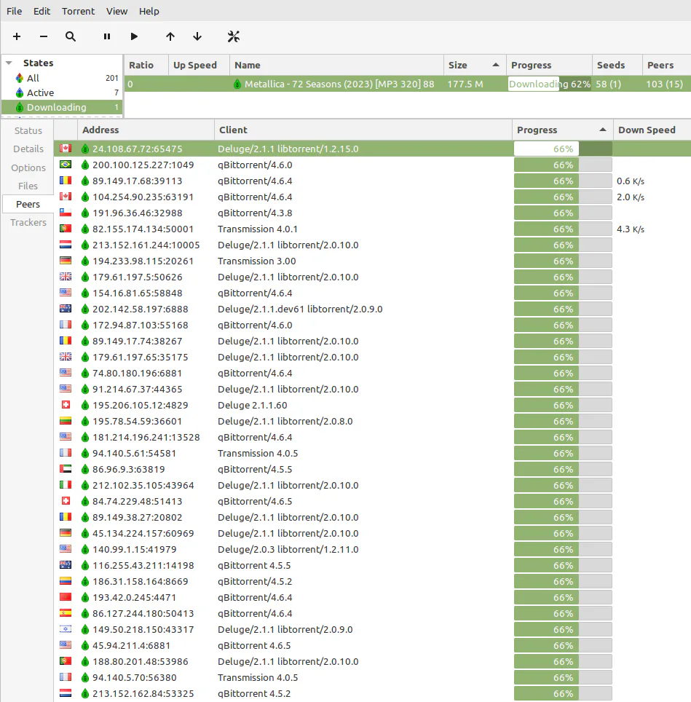
Task: Move torrent up in queue arrow
Action: coord(170,36)
